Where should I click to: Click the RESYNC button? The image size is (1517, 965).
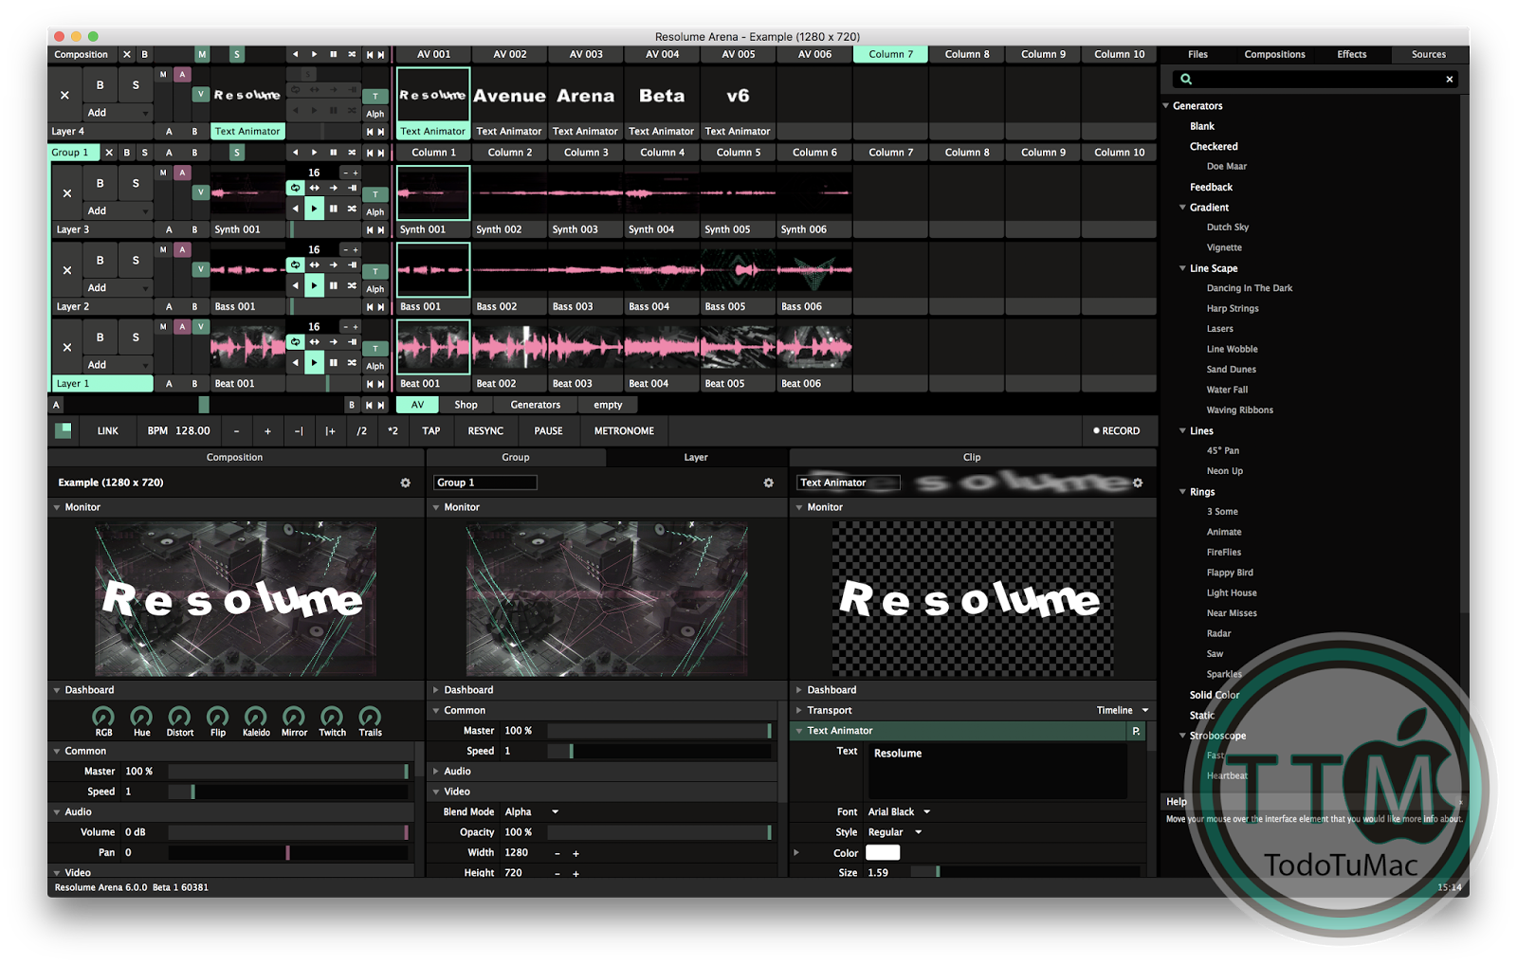tap(485, 431)
